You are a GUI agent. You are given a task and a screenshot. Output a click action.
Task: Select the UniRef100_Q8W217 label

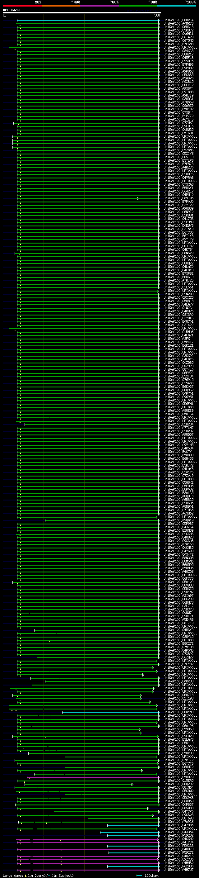(178, 54)
